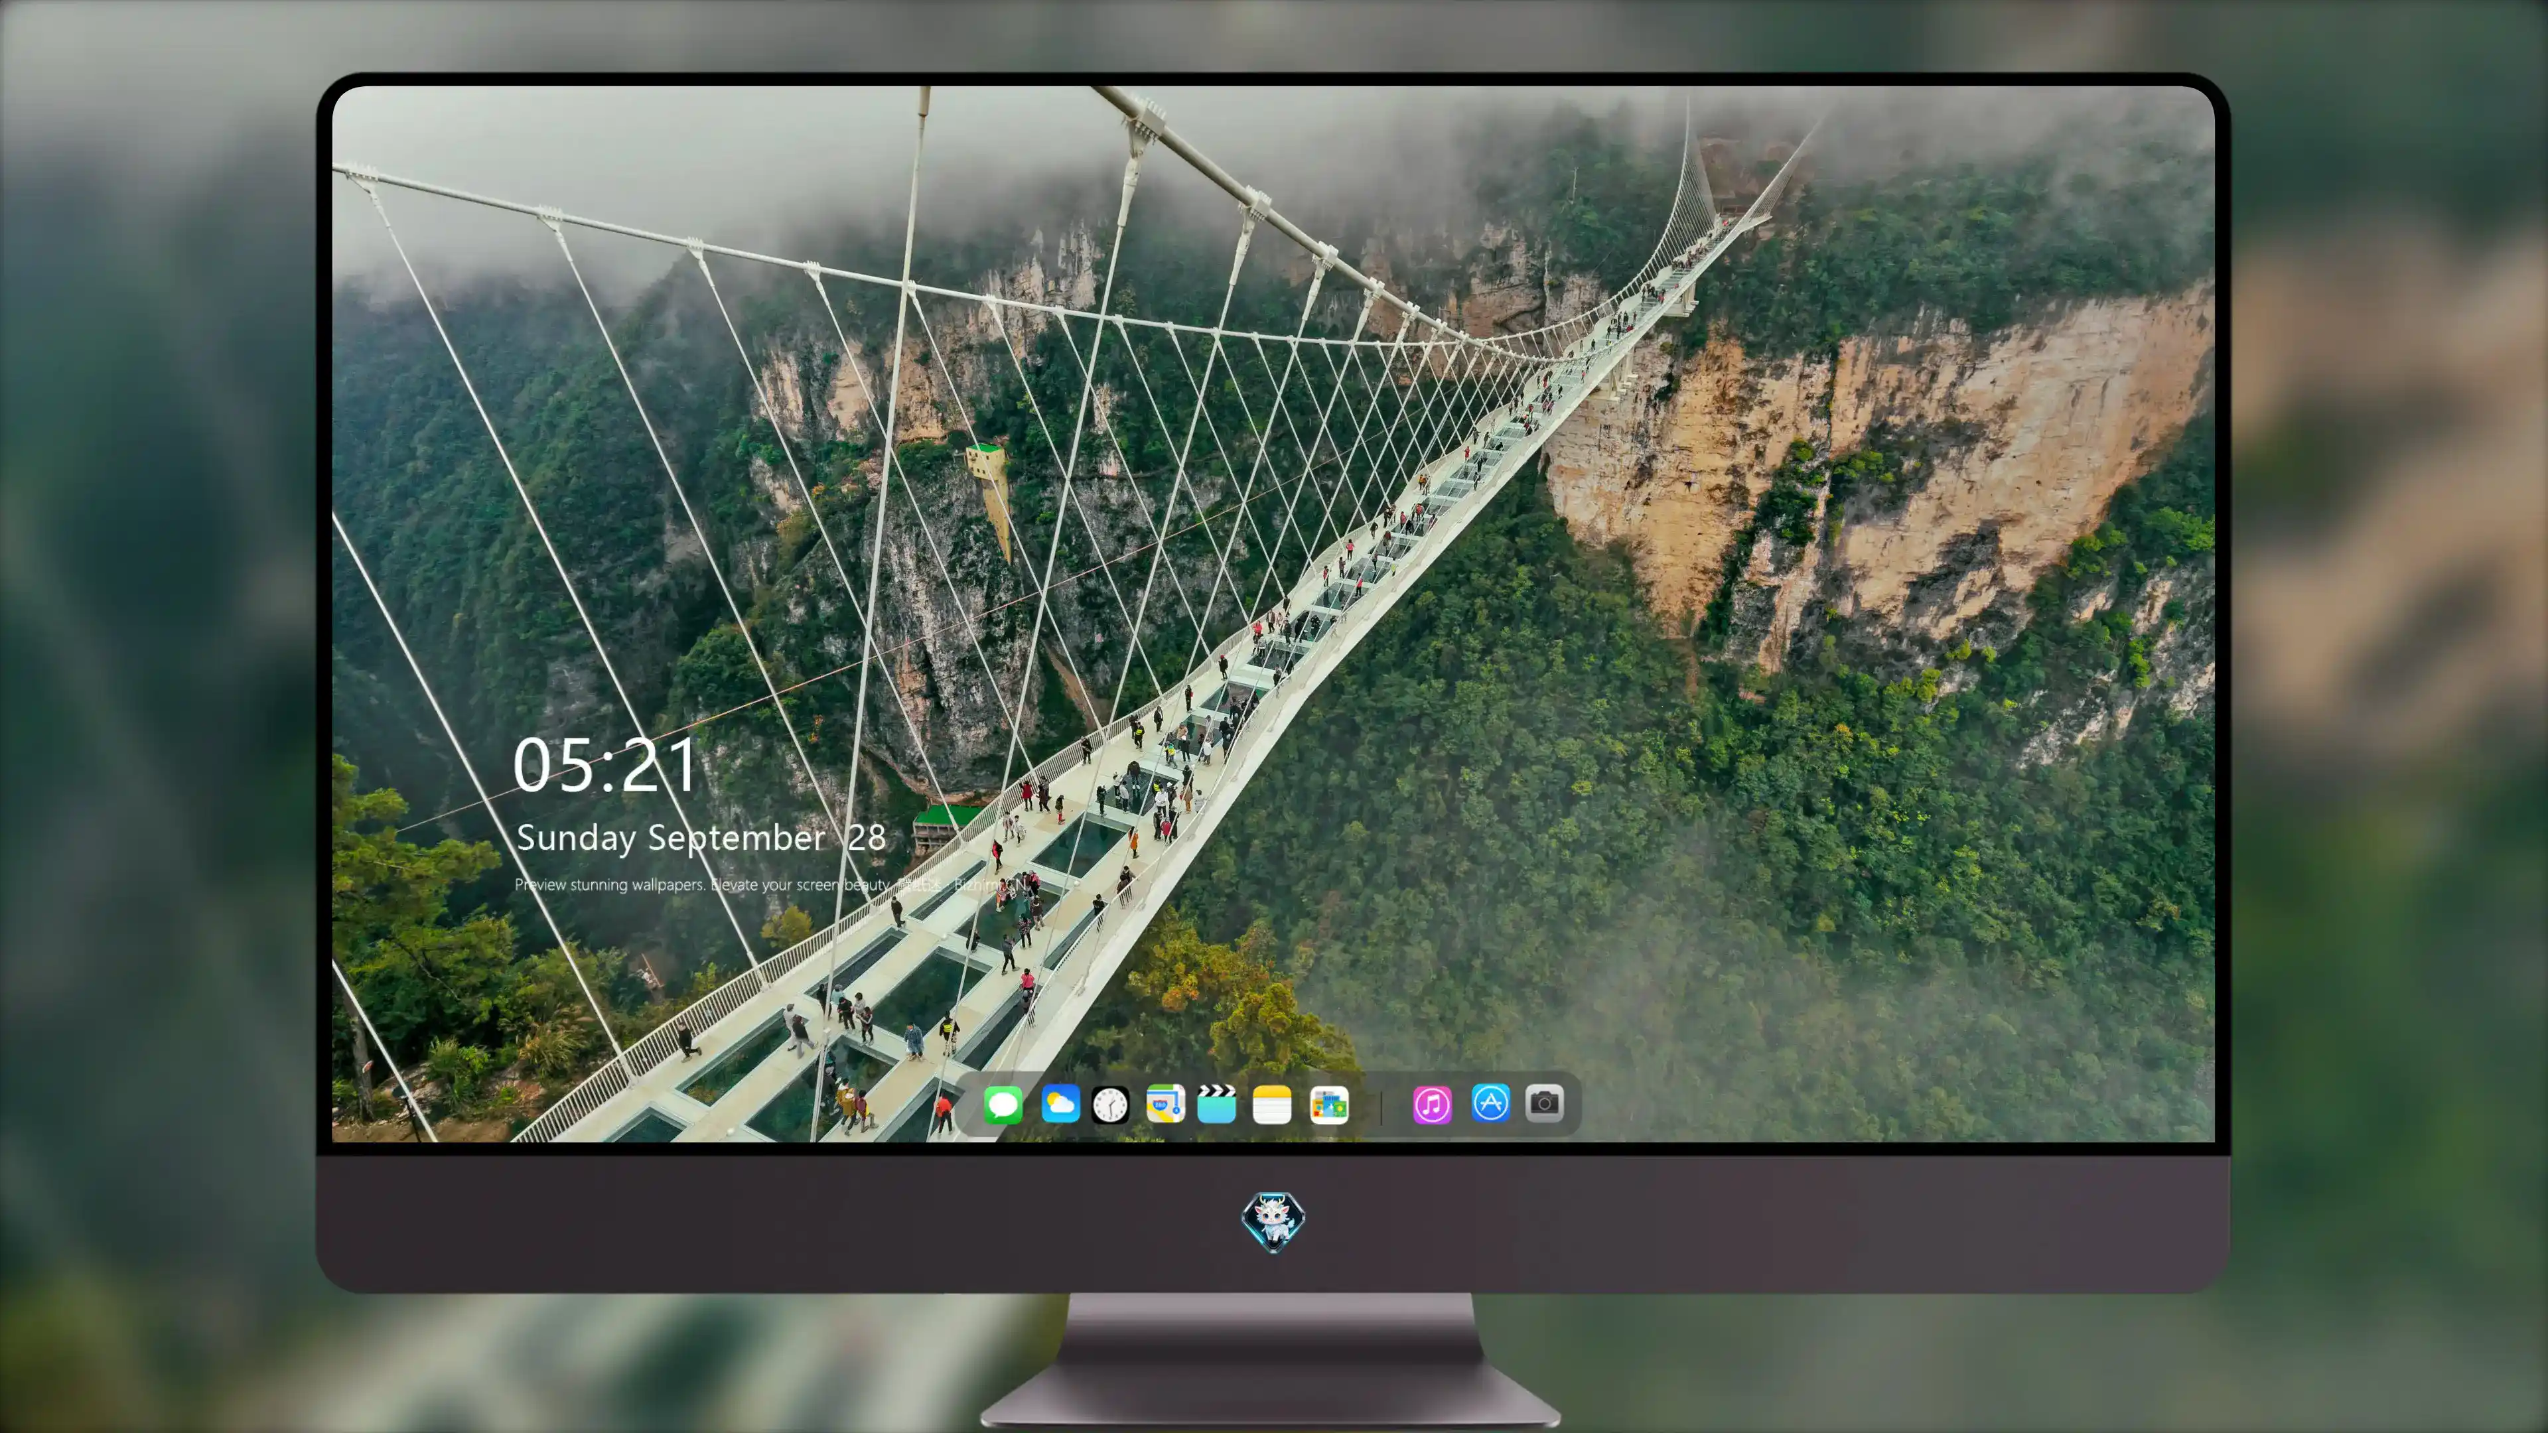
Task: Launch the Weather app from the dock
Action: pyautogui.click(x=1060, y=1104)
